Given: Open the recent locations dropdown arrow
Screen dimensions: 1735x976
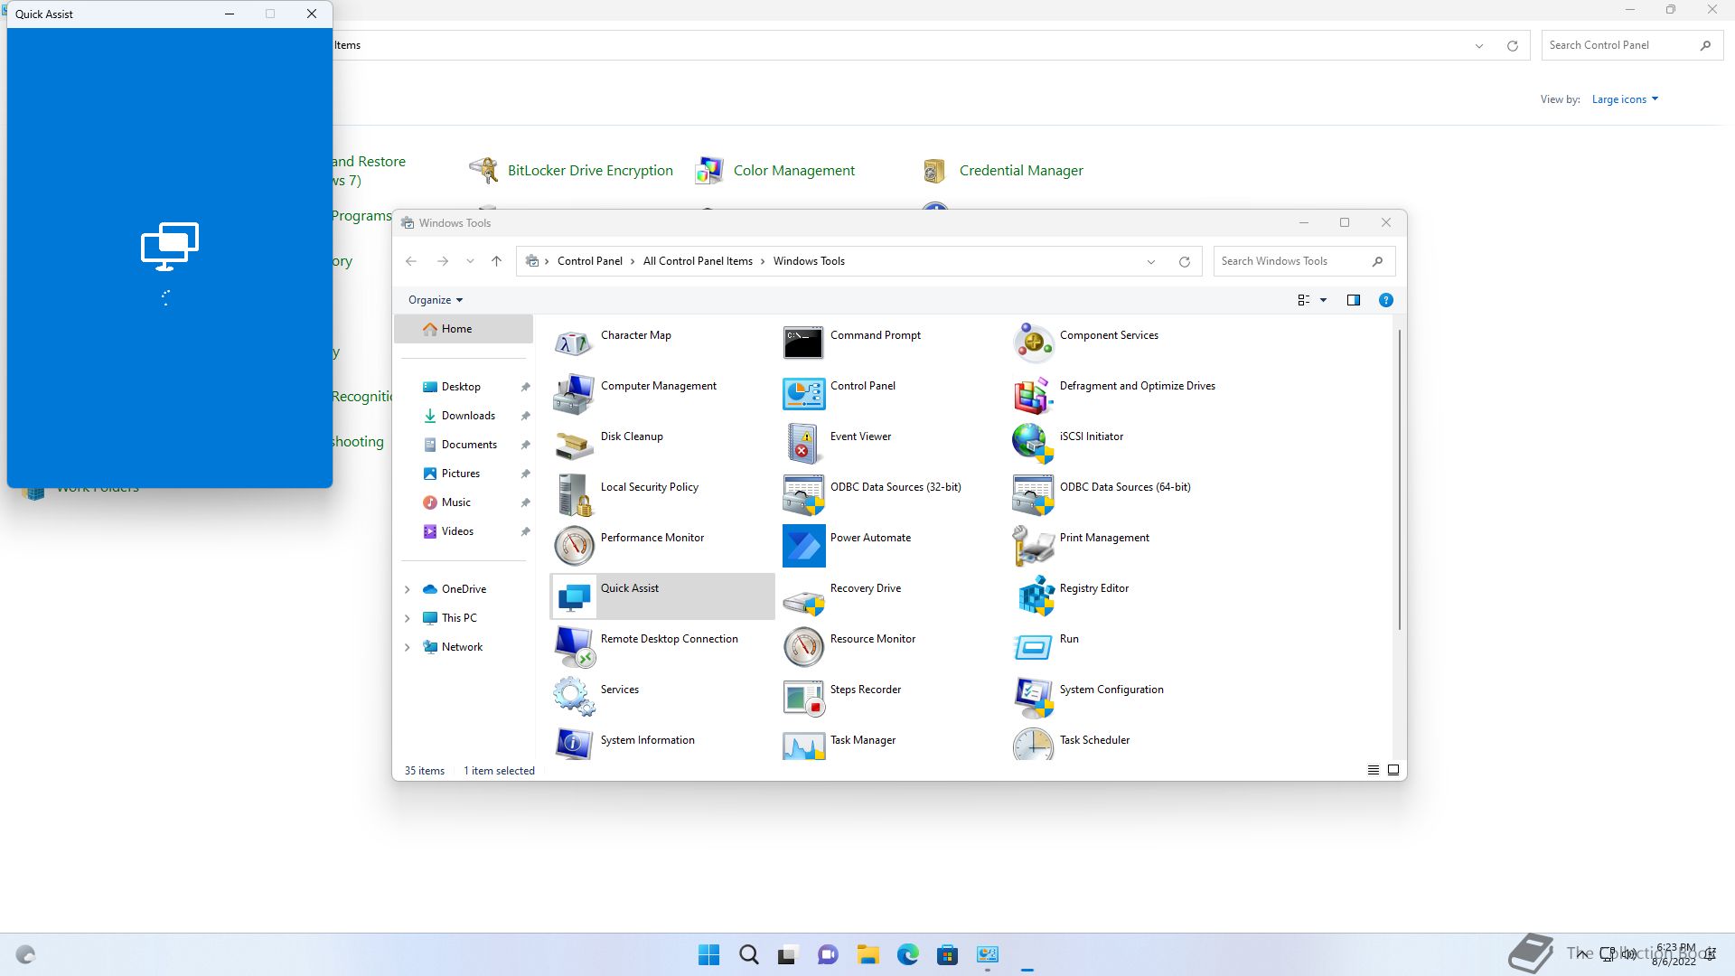Looking at the screenshot, I should [470, 261].
